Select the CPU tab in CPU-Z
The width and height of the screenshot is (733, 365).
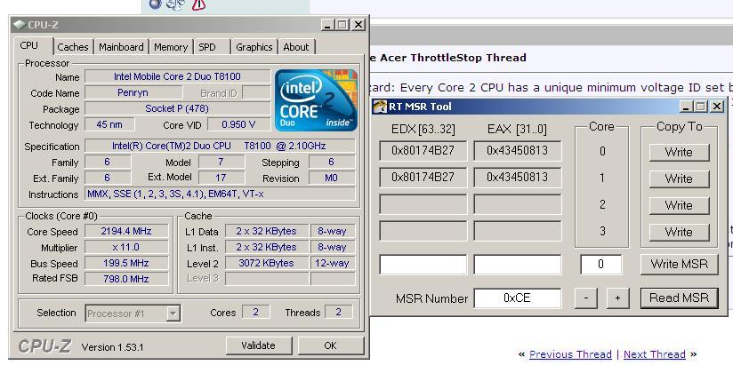(x=29, y=46)
